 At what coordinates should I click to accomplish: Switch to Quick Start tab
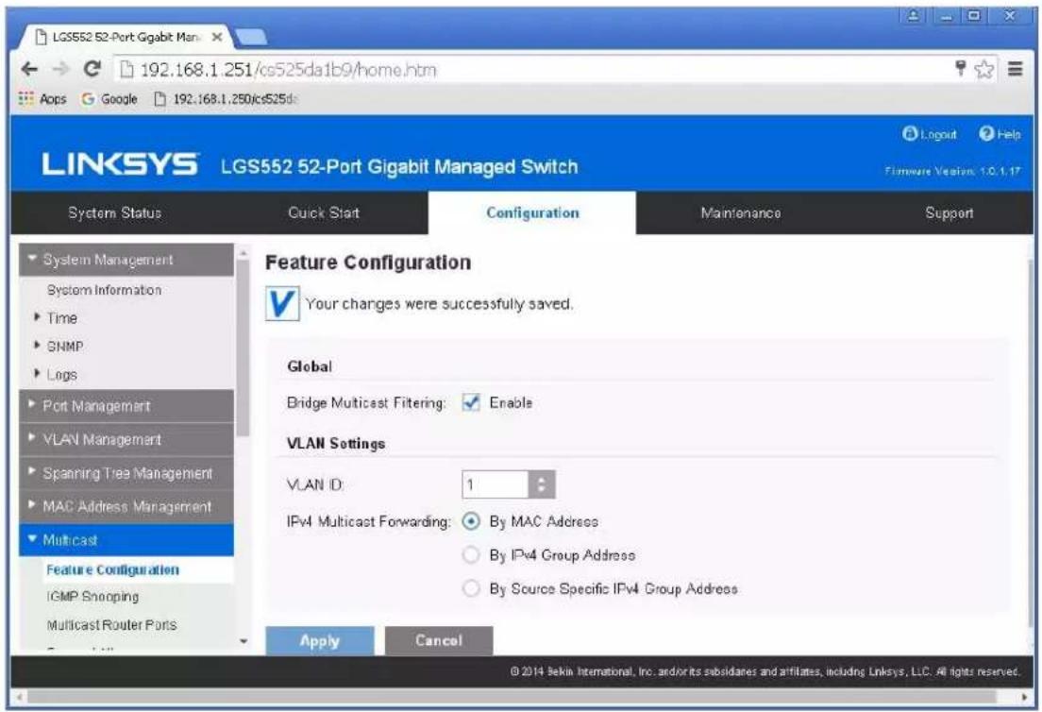[324, 212]
